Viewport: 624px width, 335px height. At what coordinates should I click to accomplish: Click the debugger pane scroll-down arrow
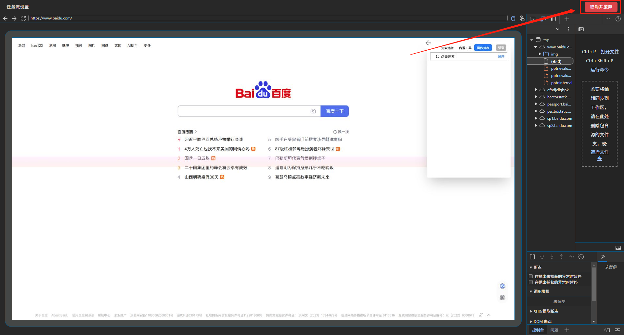click(594, 321)
